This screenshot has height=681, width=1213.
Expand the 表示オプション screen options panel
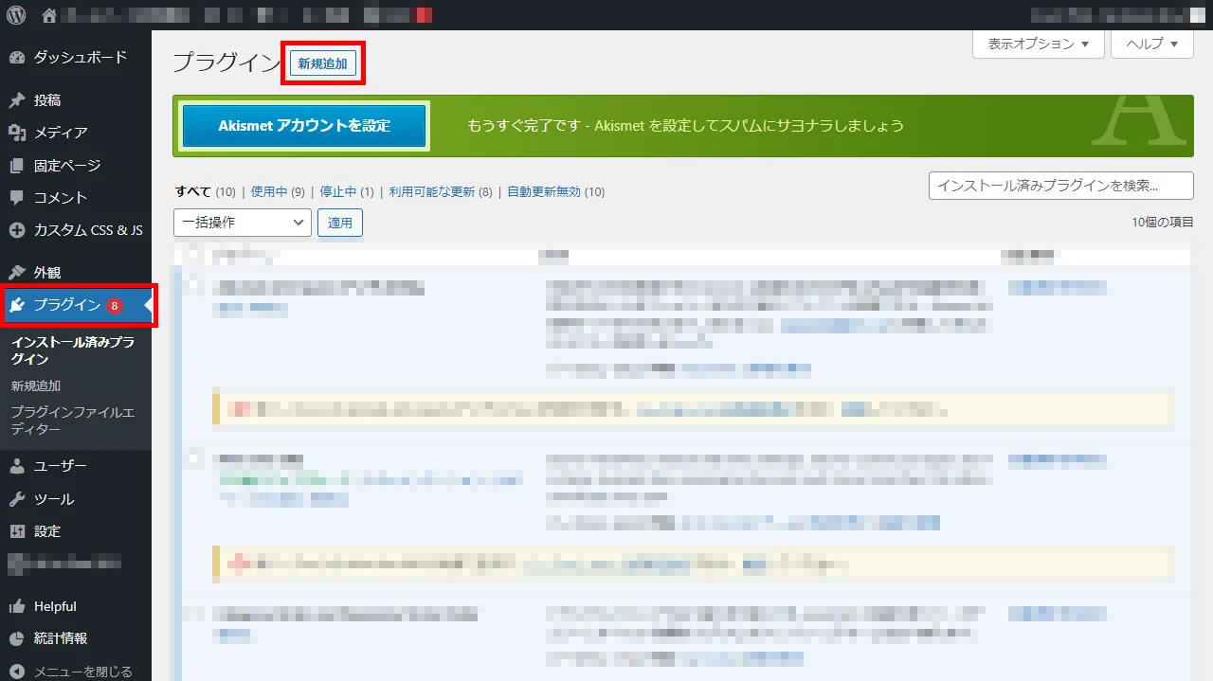[1038, 44]
